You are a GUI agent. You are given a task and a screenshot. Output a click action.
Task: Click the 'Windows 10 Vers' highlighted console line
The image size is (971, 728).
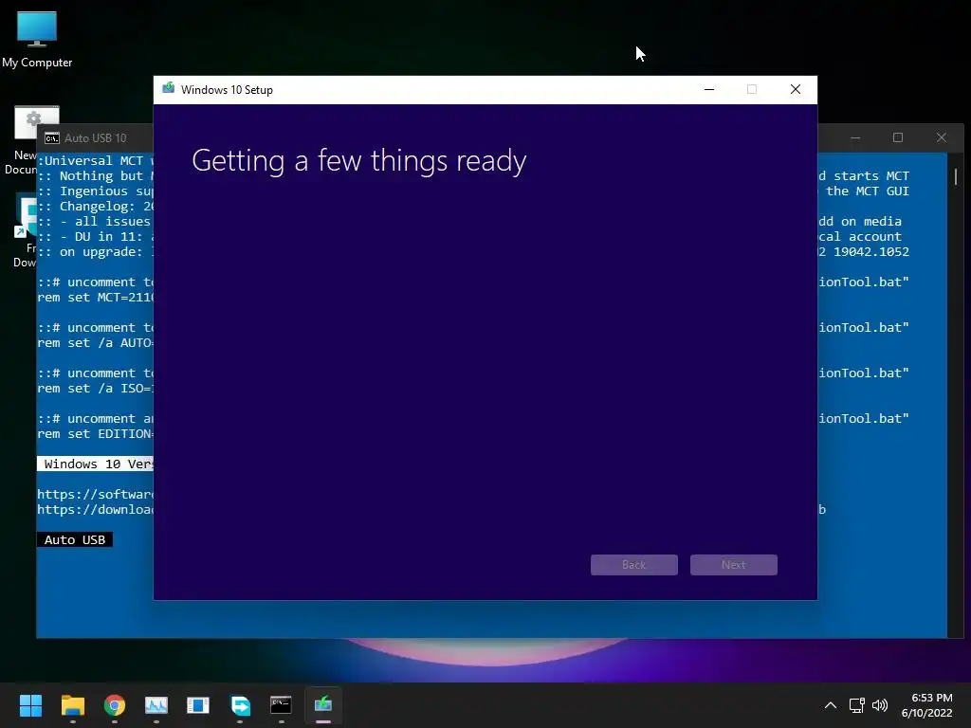[x=96, y=464]
